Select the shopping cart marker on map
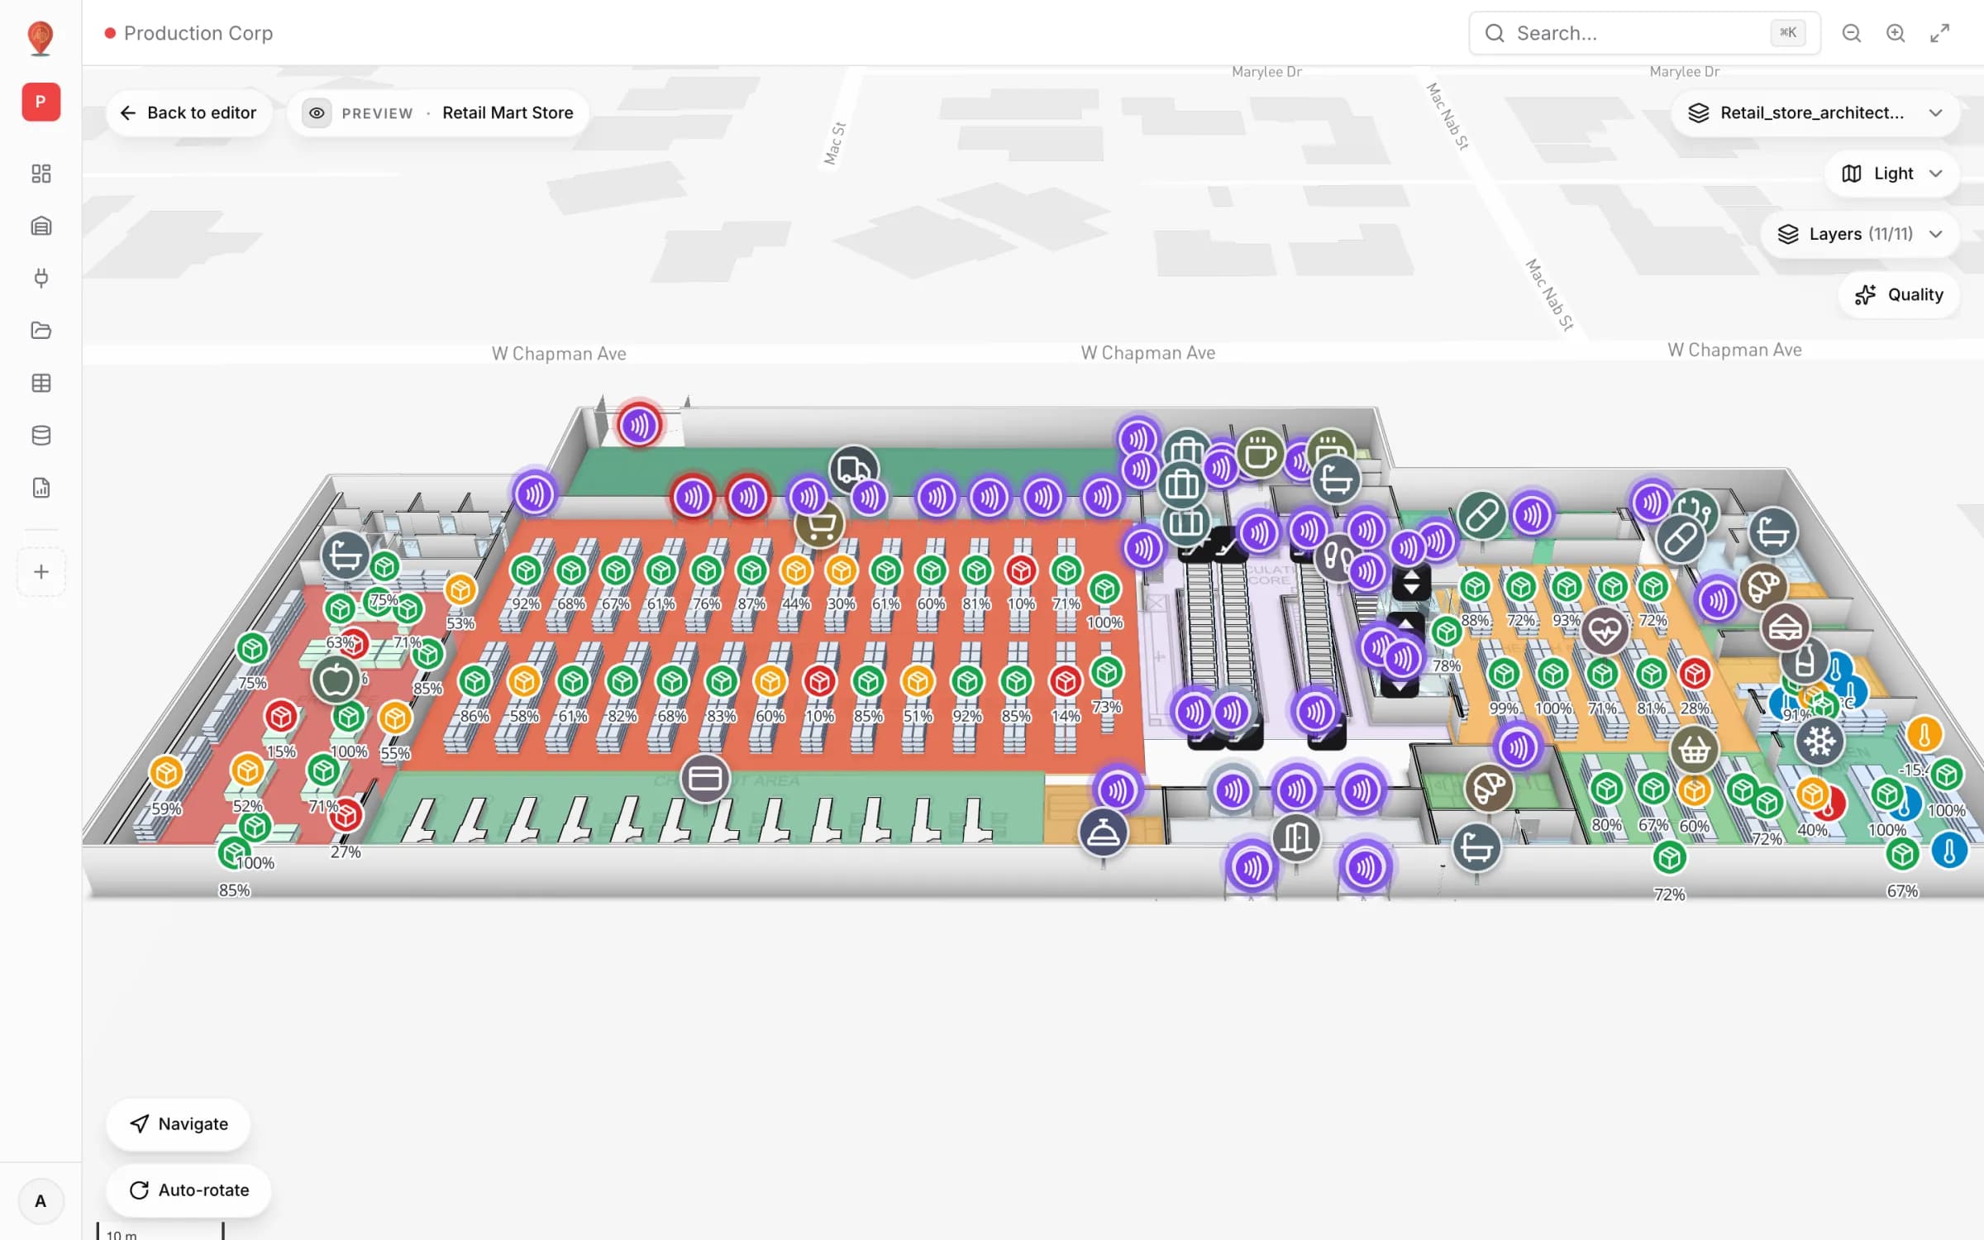Screen dimensions: 1984x1240 point(819,524)
